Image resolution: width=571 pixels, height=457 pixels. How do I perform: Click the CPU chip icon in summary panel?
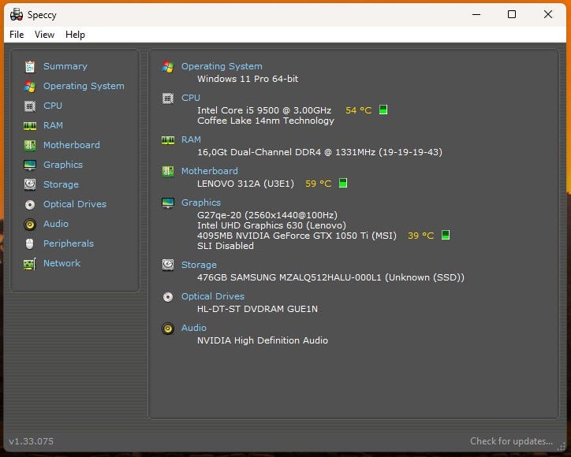[168, 98]
